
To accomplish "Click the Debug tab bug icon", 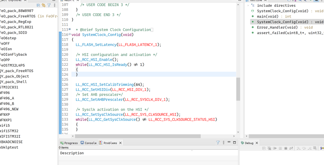I will pos(242,143).
